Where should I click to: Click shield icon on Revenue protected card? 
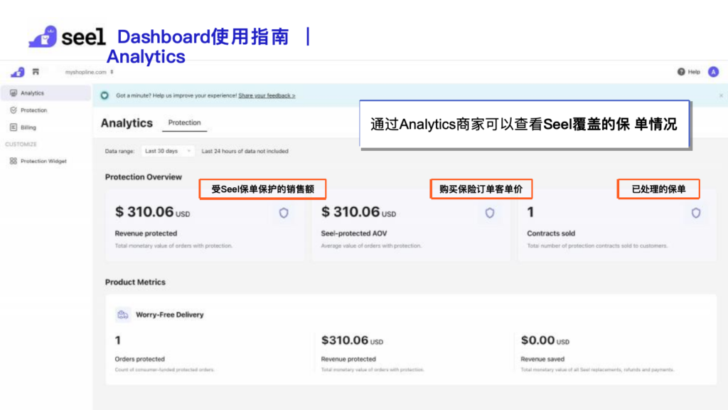click(x=284, y=213)
